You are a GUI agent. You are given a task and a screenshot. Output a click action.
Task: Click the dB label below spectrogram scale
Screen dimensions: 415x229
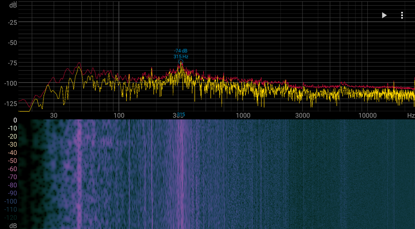pos(13,226)
